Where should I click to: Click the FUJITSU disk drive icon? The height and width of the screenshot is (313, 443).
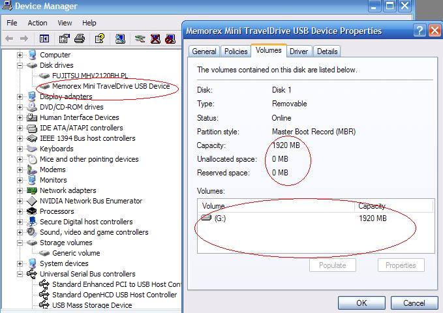pyautogui.click(x=44, y=76)
